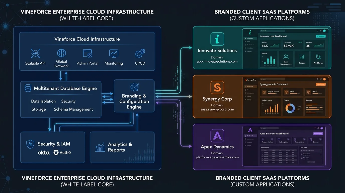Click the purple button beside Apex Enterprise Dashboard
The image size is (345, 193).
click(318, 134)
